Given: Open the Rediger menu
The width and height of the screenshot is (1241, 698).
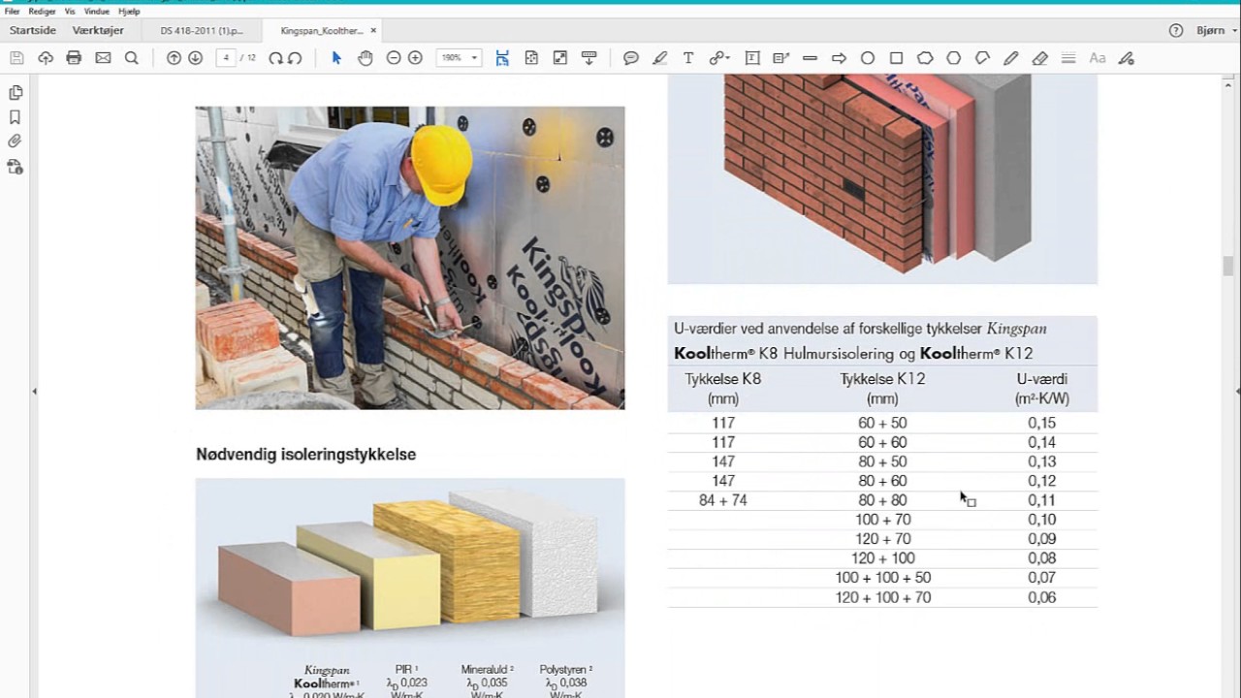Looking at the screenshot, I should 42,12.
